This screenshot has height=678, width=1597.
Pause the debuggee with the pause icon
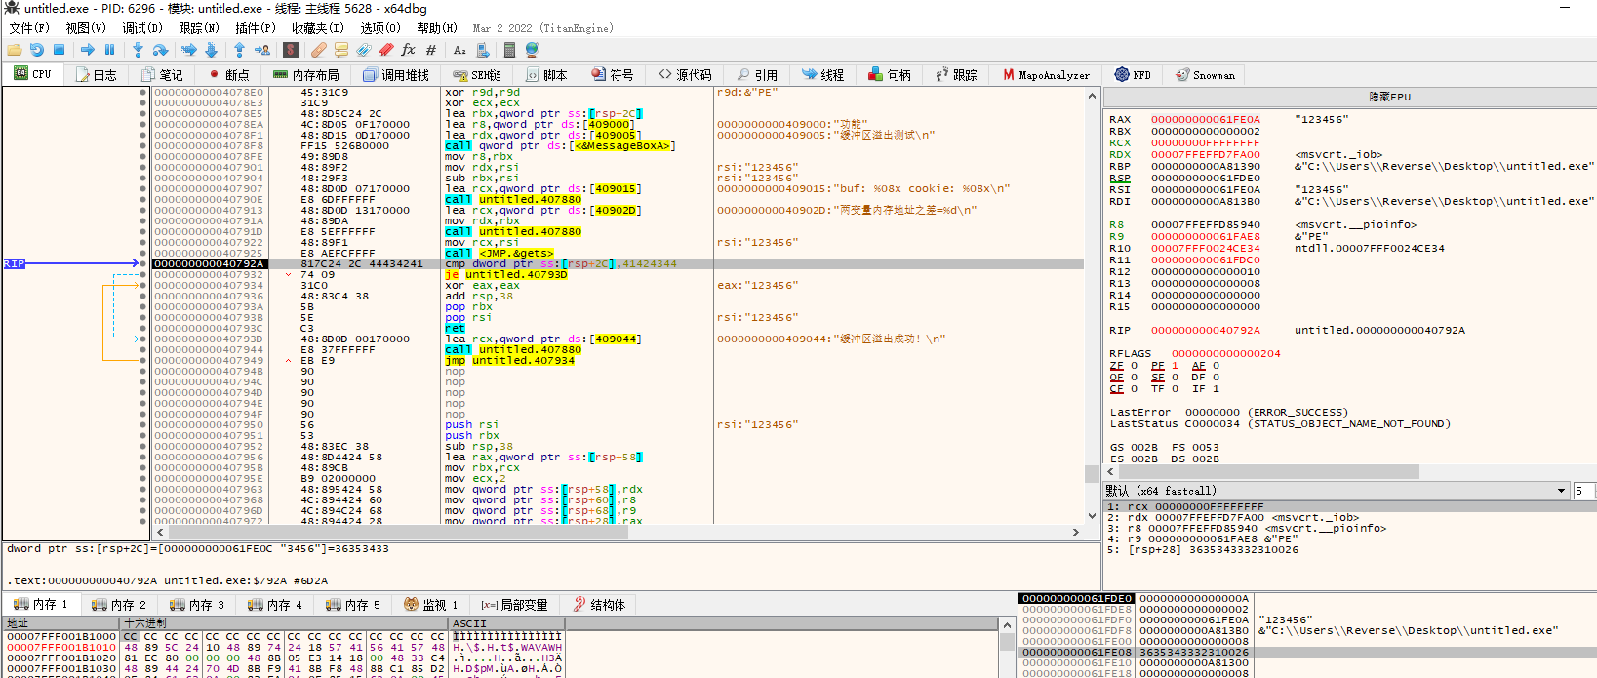coord(109,50)
